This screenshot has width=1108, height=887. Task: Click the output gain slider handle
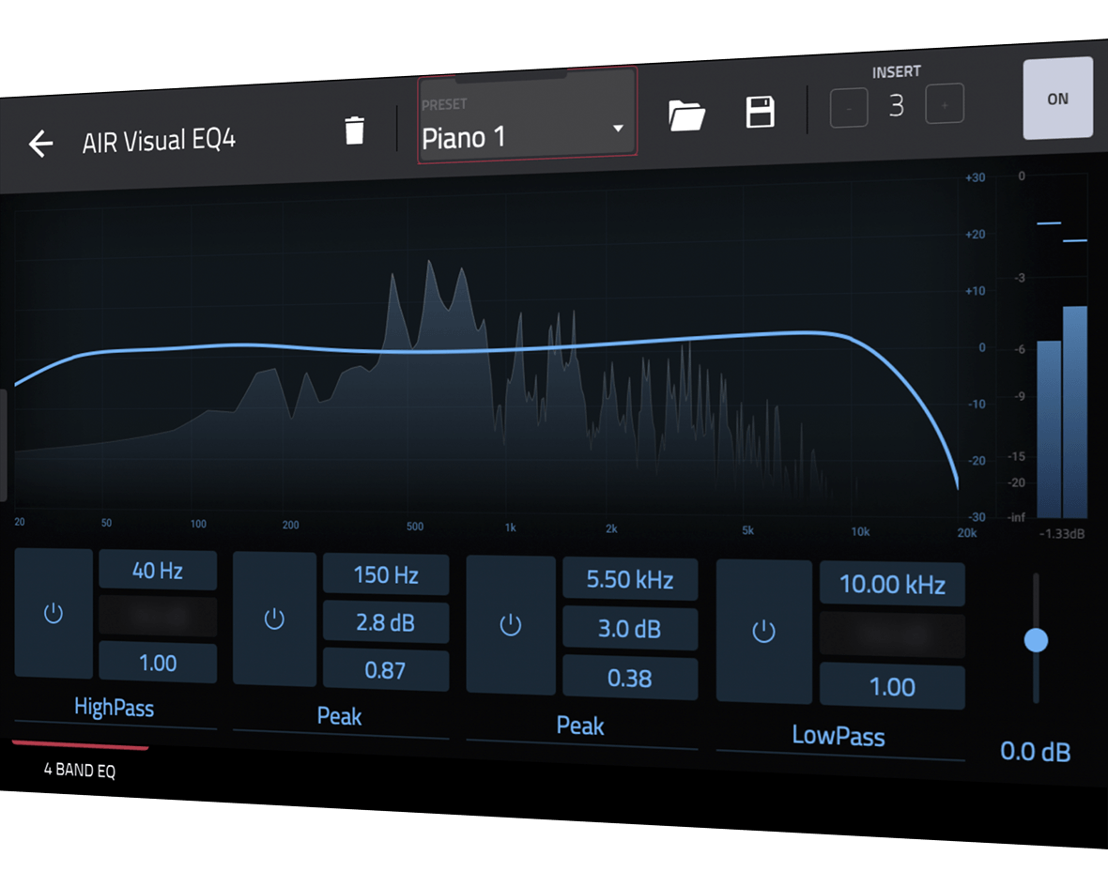click(x=1036, y=640)
